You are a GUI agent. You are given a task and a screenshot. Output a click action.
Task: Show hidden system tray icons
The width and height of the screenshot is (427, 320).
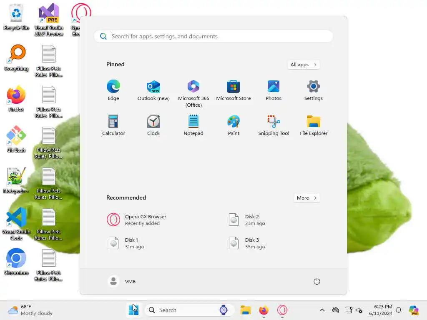[322, 310]
